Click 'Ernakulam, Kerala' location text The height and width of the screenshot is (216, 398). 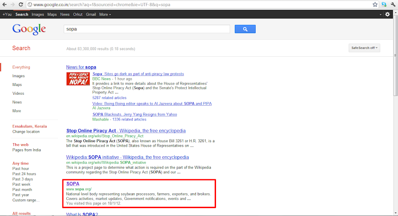(29, 127)
